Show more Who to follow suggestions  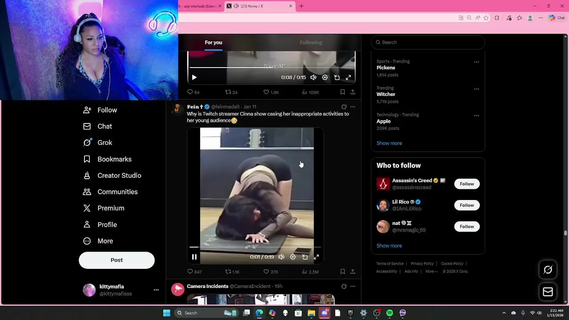pyautogui.click(x=389, y=246)
